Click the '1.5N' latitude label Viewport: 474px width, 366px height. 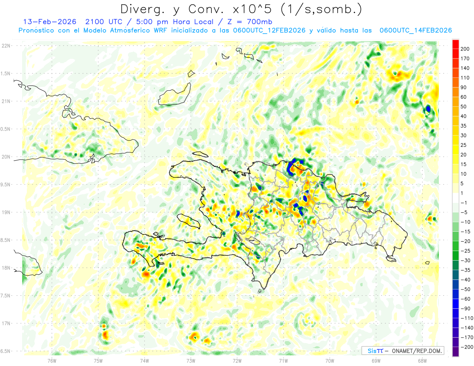6,73
